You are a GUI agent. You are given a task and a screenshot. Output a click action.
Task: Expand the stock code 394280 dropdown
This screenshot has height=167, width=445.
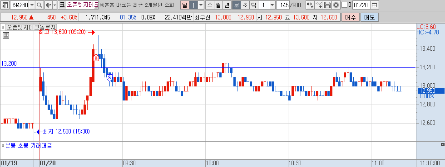pos(32,5)
